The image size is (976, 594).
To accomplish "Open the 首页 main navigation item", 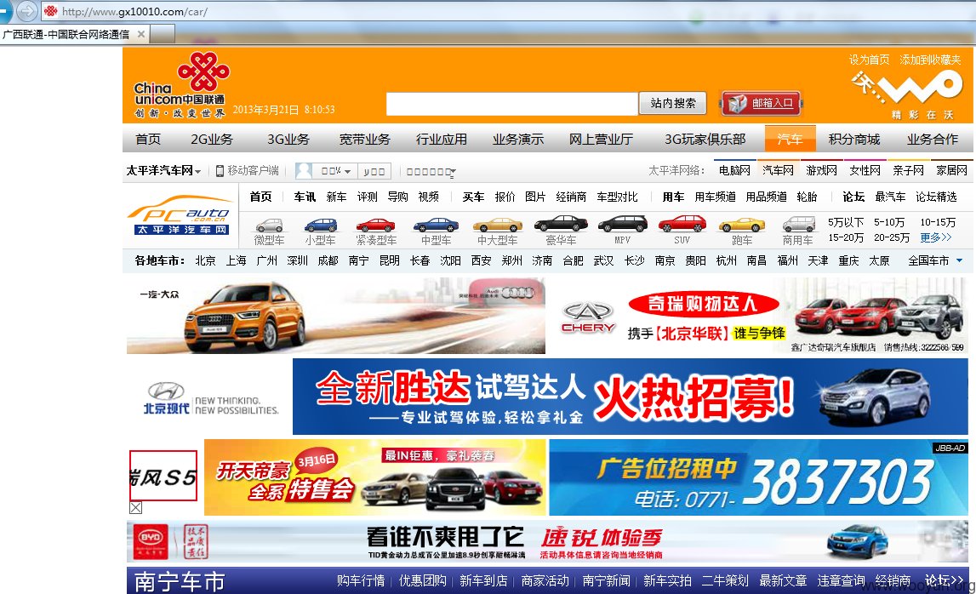I will pos(148,140).
